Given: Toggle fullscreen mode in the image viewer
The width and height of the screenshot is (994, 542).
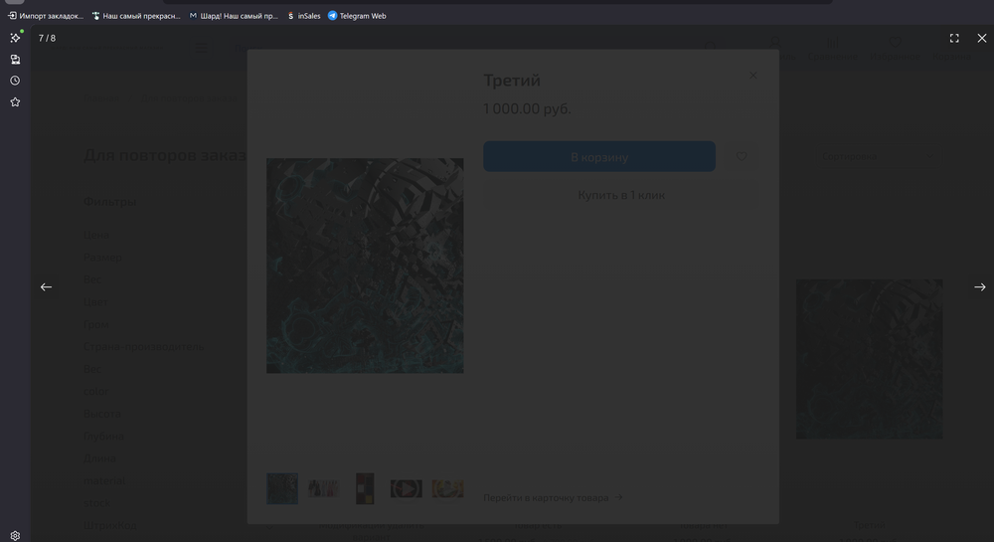Looking at the screenshot, I should (954, 38).
